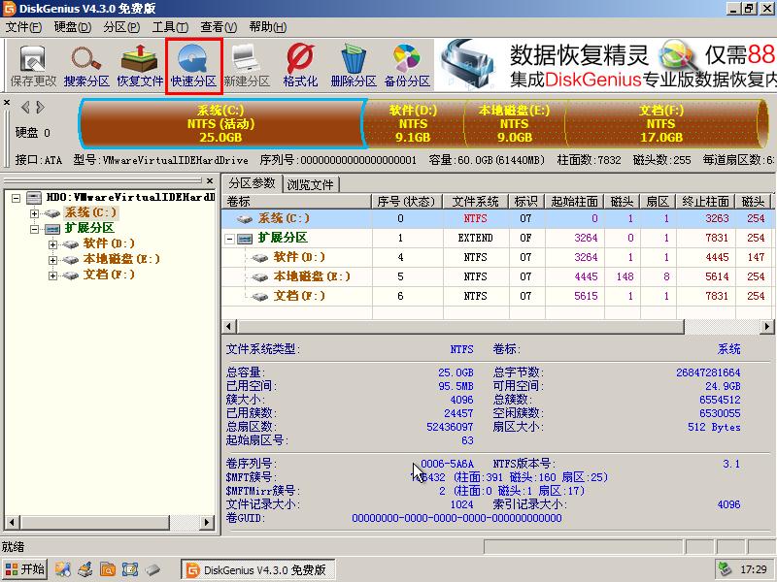Click the folder search quick-launch icon in the taskbar

[x=108, y=569]
